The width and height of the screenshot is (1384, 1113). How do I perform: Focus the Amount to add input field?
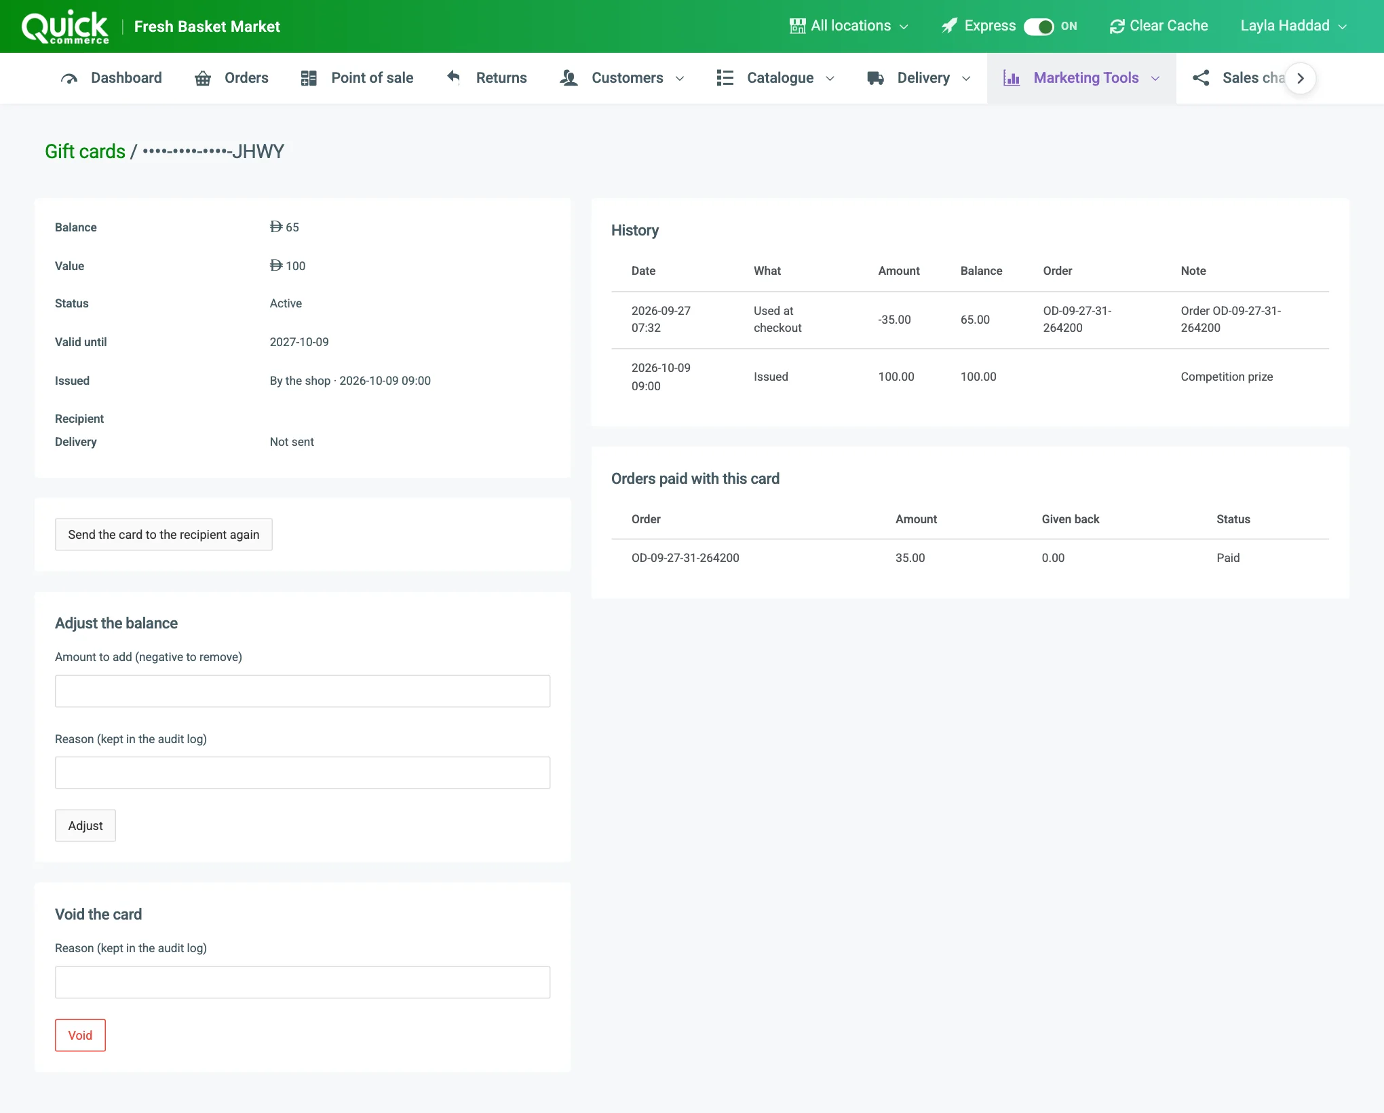[303, 691]
